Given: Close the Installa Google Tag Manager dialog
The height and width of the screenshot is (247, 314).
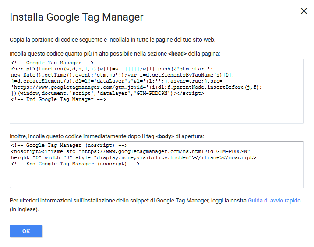Looking at the screenshot, I should 304,11.
